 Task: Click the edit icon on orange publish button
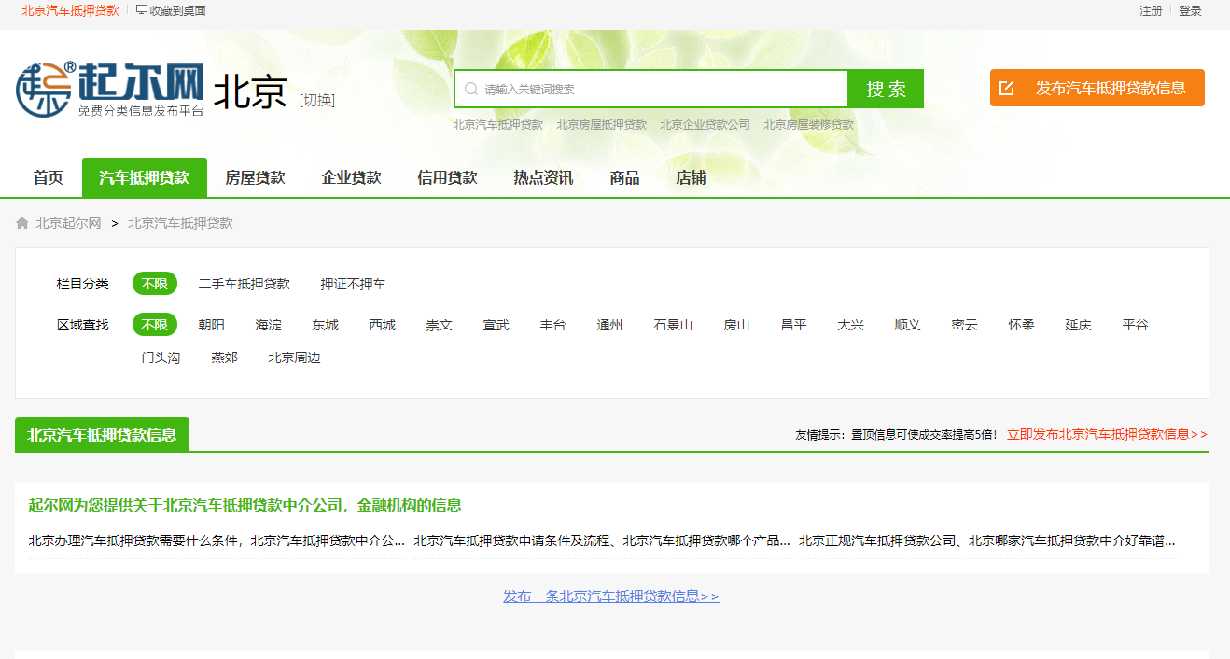pos(1007,88)
